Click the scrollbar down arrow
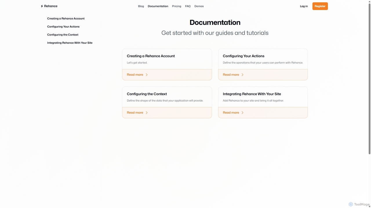The height and width of the screenshot is (208, 371). click(x=369, y=206)
